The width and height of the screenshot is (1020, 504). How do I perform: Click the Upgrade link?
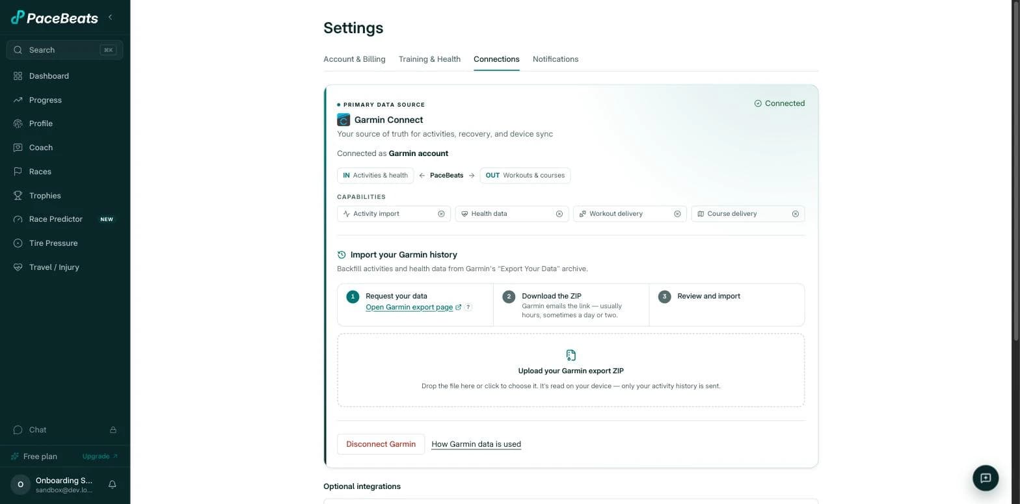(100, 457)
